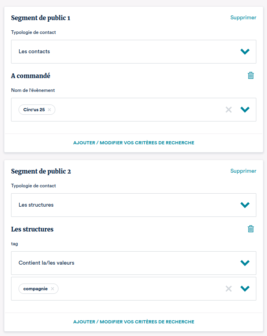
Task: Click the Circ'us 25 chip label
Action: coord(34,110)
